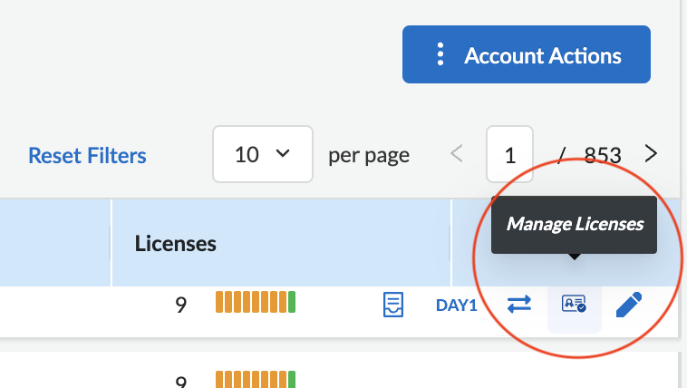Open the Account Actions menu button
The height and width of the screenshot is (388, 687).
pos(527,55)
